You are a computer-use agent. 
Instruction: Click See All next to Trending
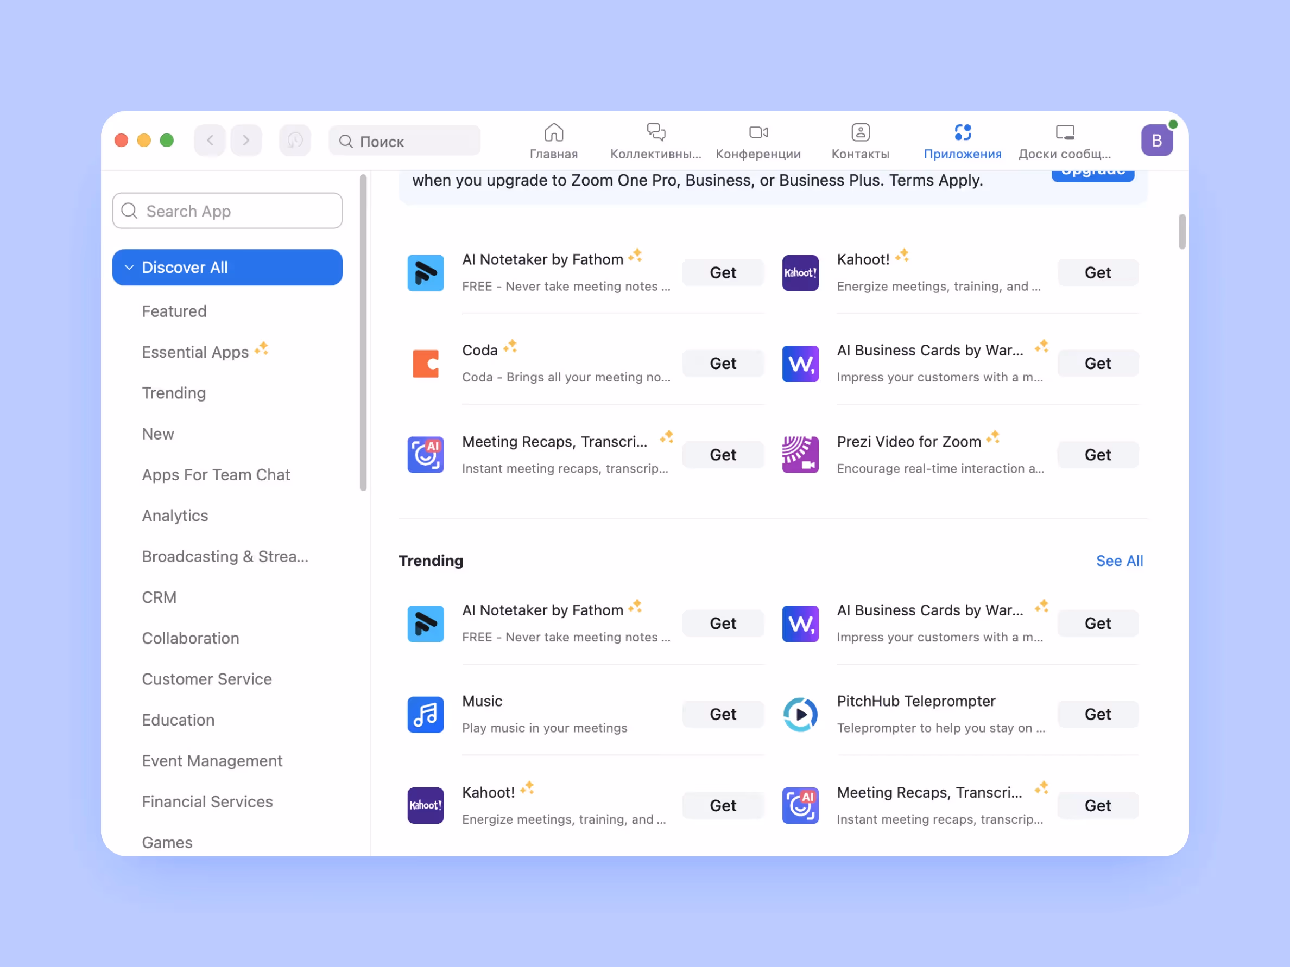tap(1118, 561)
